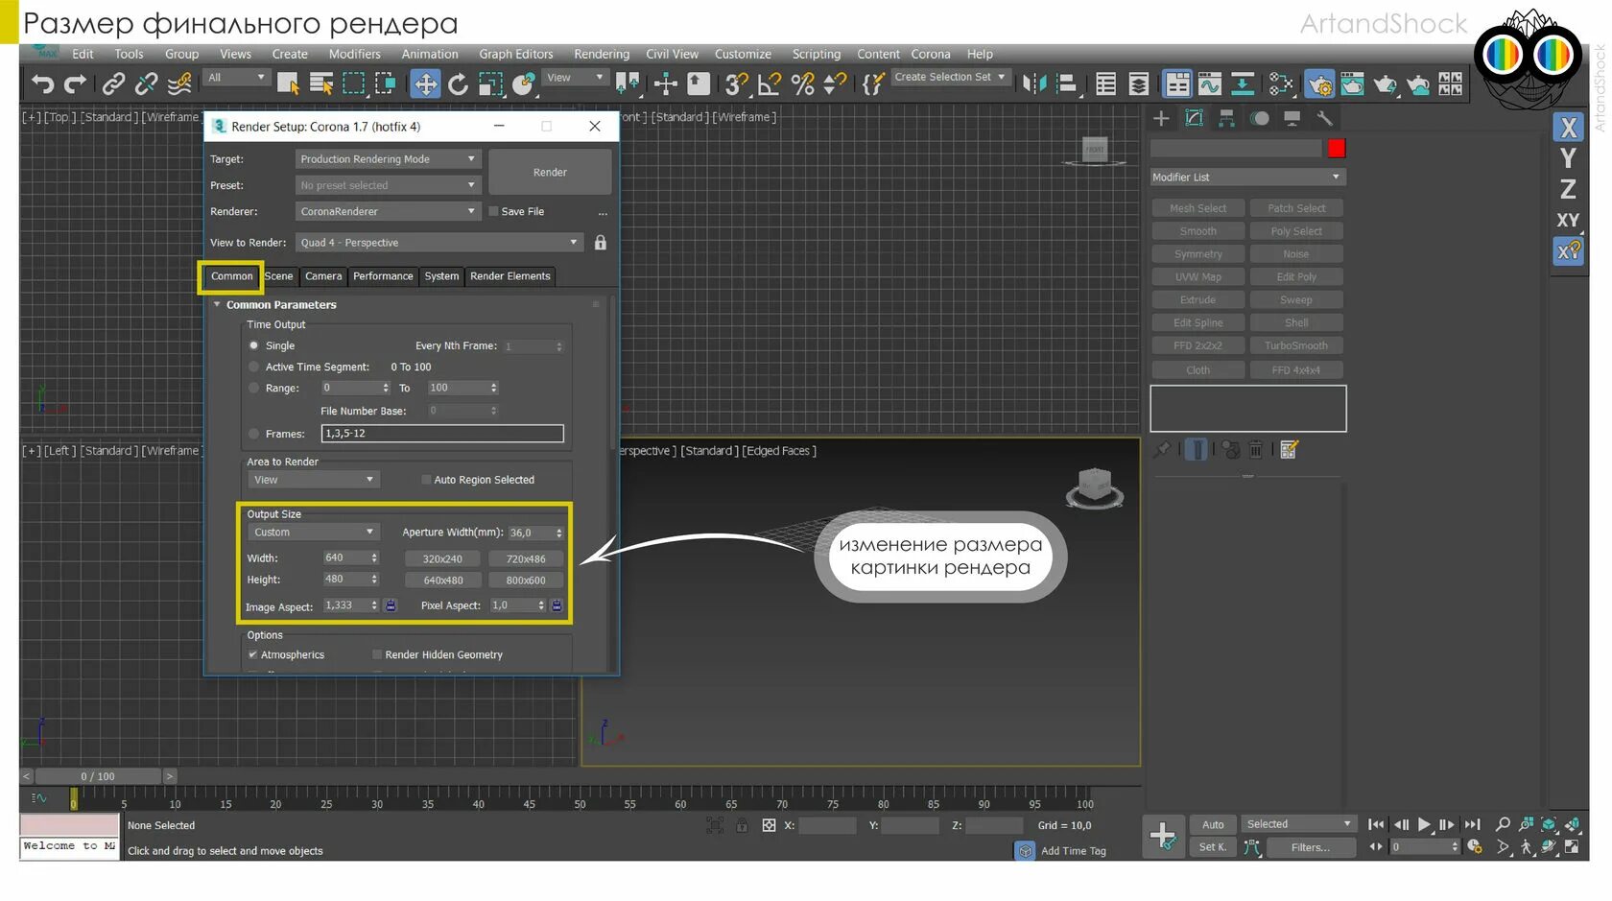Click the 0 / 100 time slider
The width and height of the screenshot is (1612, 901).
tap(98, 776)
